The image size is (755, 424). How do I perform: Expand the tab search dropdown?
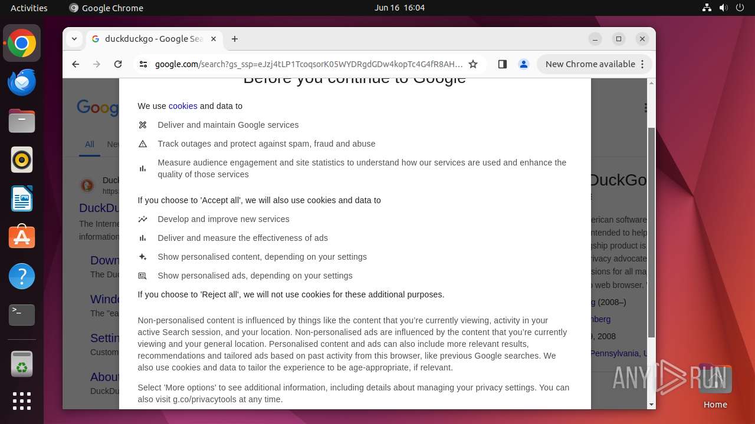tap(74, 39)
